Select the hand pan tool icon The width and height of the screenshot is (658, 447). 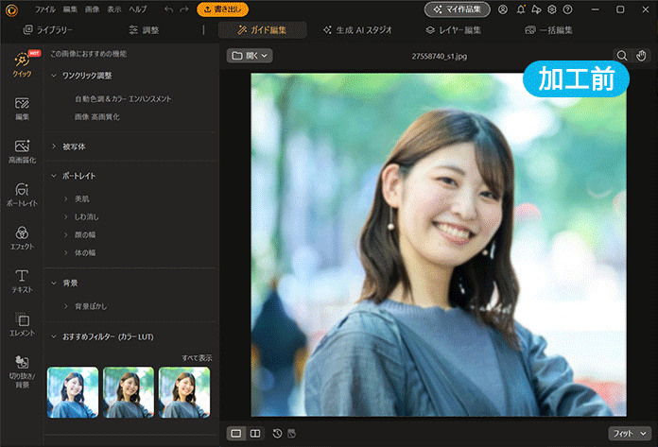click(x=641, y=56)
